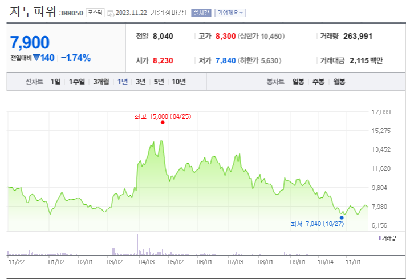The width and height of the screenshot is (406, 279).
Task: Open the 기업개요 dropdown
Action: tap(230, 13)
